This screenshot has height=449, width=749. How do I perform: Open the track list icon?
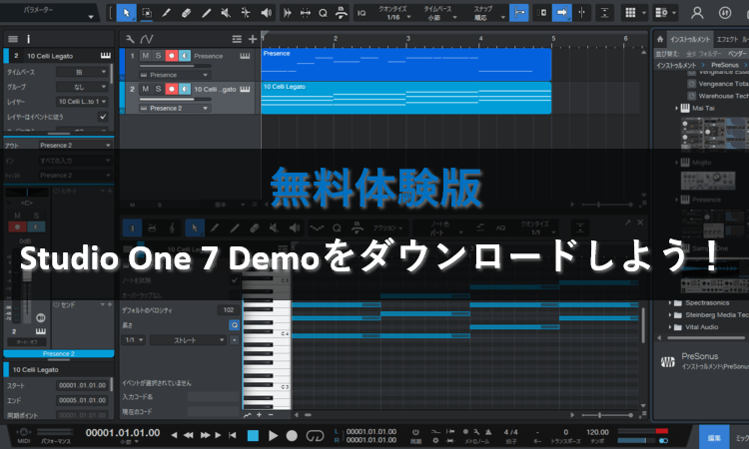(x=237, y=39)
